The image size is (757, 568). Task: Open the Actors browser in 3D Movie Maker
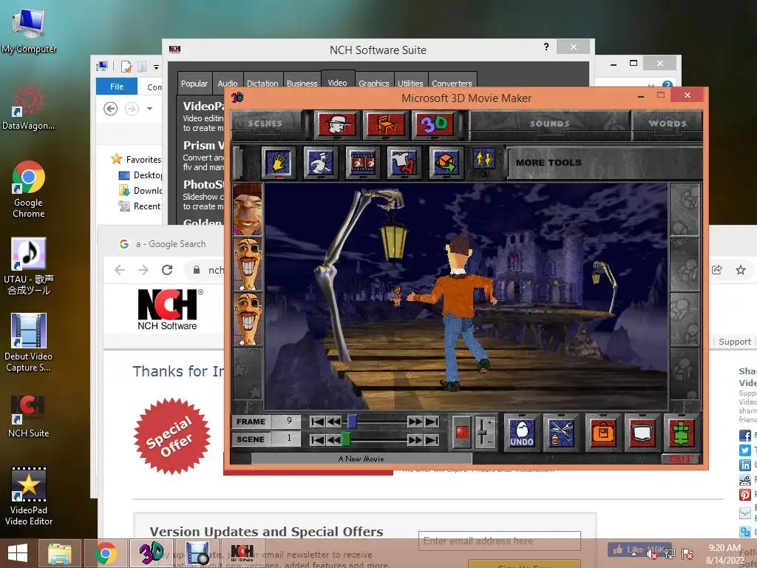coord(337,124)
